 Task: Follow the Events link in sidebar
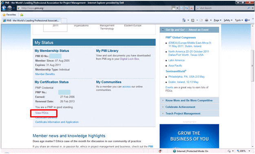pyautogui.click(x=169, y=87)
